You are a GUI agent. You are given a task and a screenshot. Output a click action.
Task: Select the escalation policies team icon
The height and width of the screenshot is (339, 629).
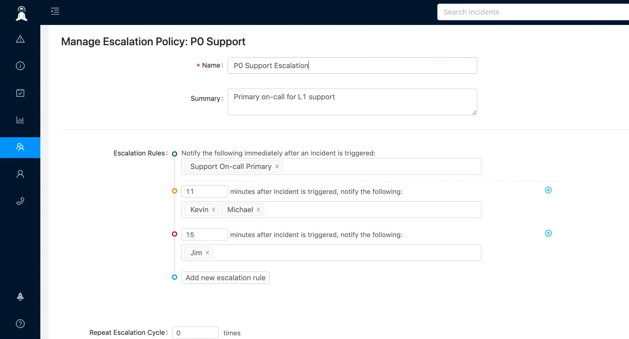tap(20, 147)
